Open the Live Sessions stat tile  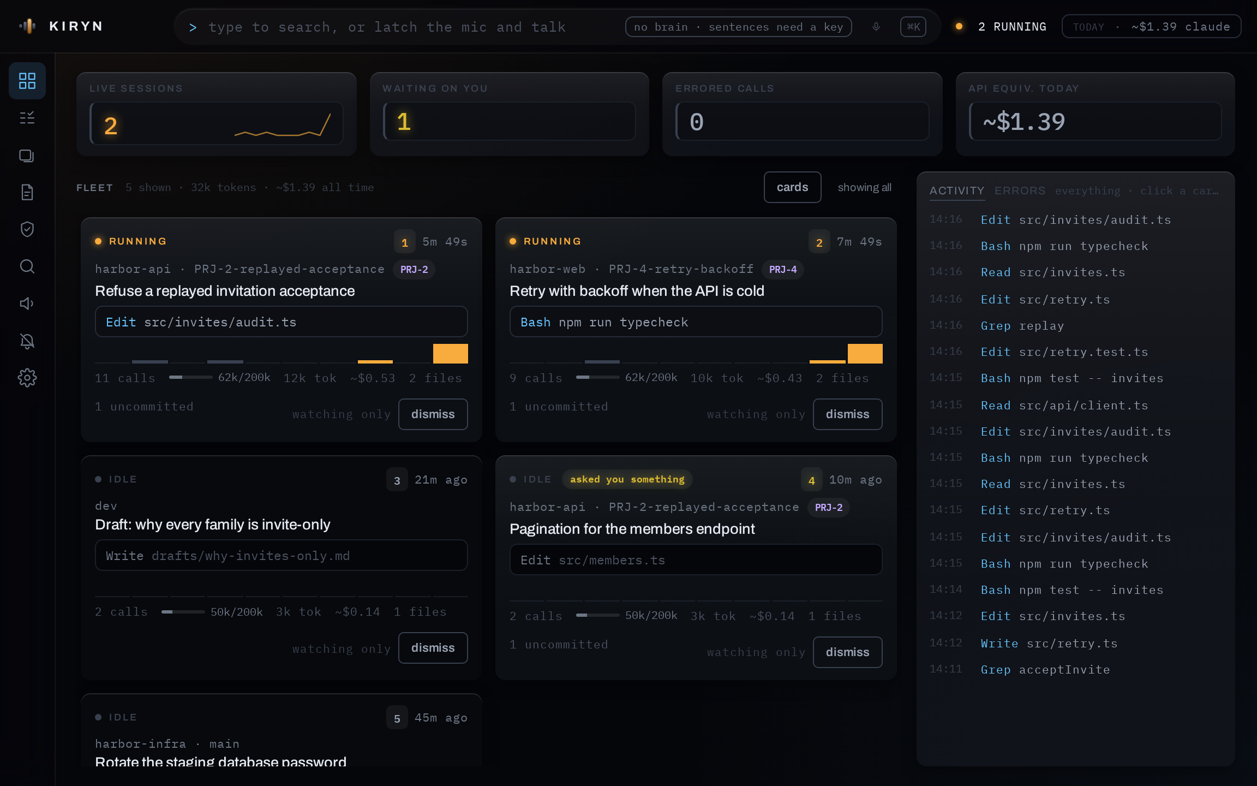217,114
